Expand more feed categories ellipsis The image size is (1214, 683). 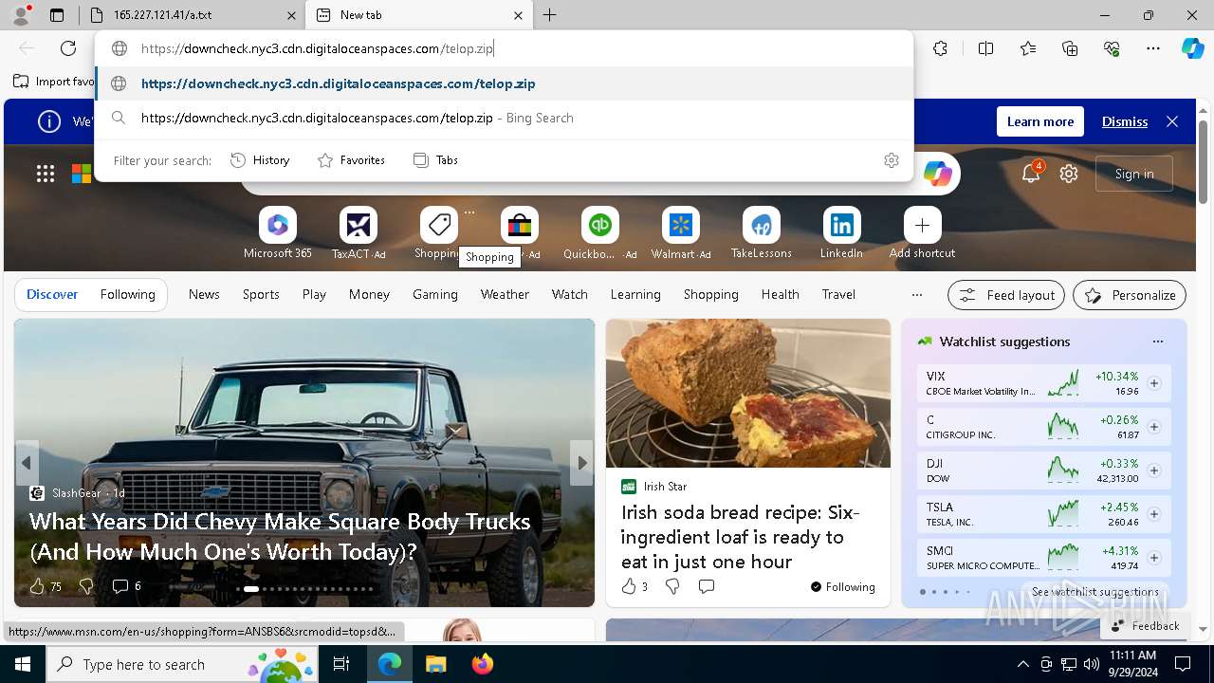(916, 295)
